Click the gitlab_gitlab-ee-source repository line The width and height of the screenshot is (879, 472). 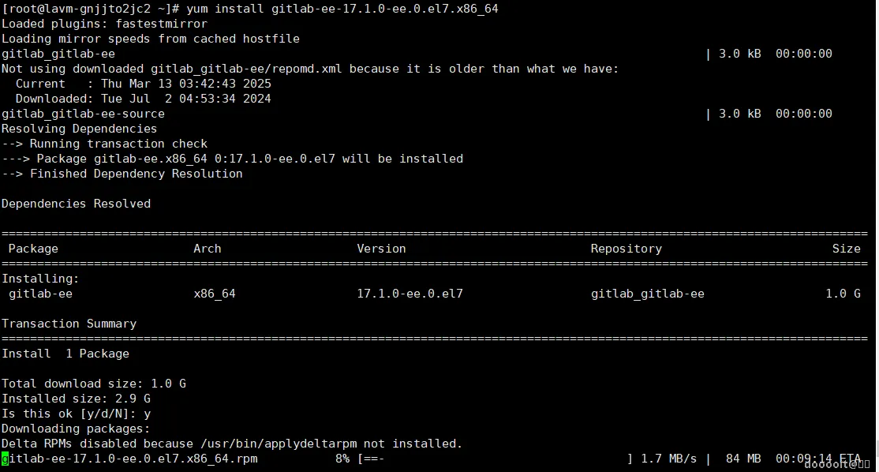83,114
